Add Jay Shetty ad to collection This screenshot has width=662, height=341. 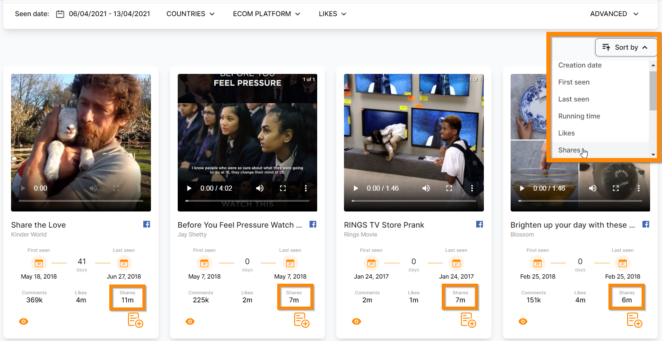[x=302, y=320]
